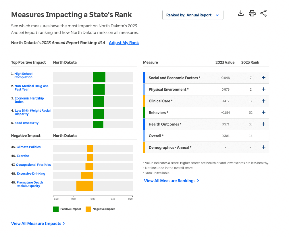Expand the Clinical Care measure row

[263, 101]
